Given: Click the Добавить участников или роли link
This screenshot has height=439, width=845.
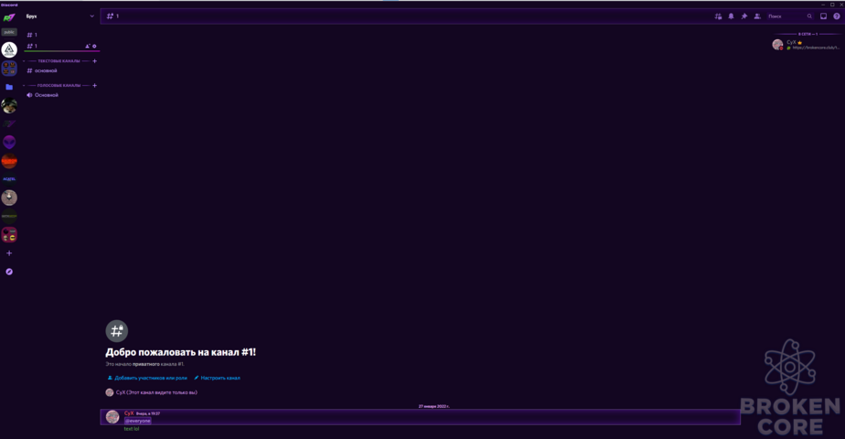Looking at the screenshot, I should (147, 378).
